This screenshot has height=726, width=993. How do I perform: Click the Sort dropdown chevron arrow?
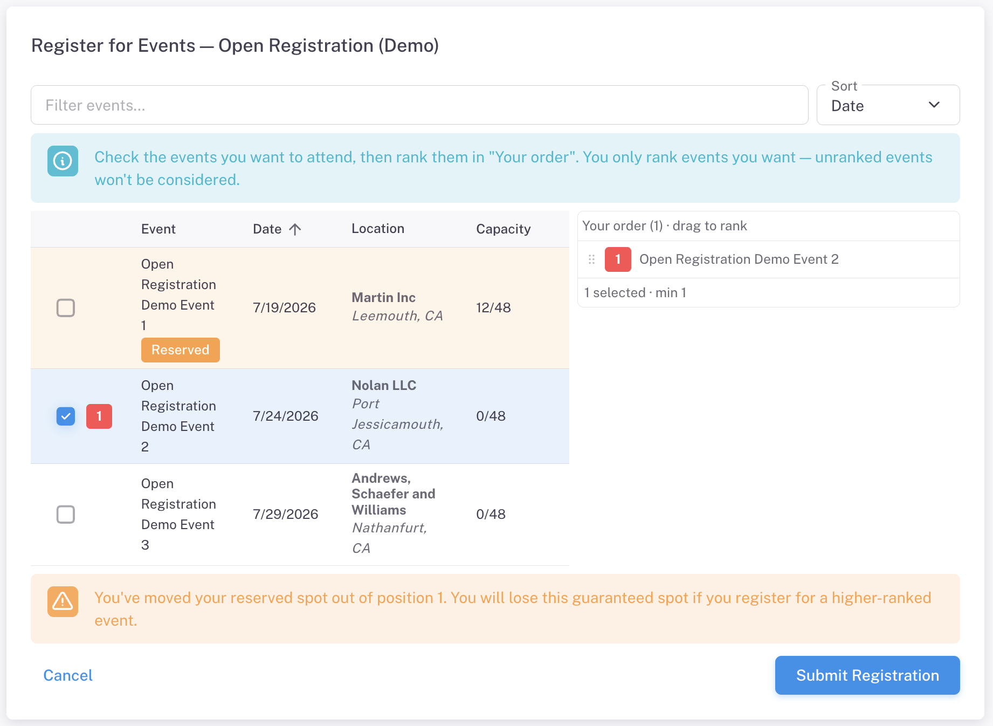pyautogui.click(x=934, y=105)
